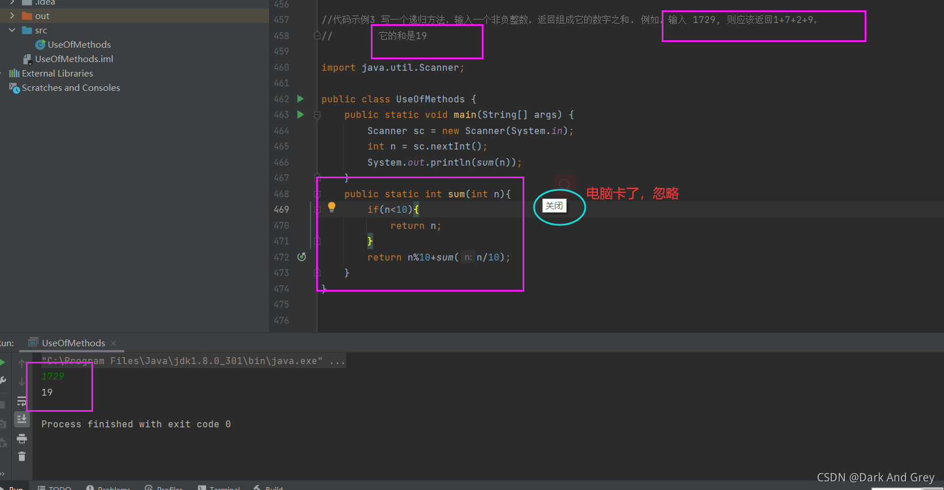Select the src folder
This screenshot has width=944, height=490.
(41, 30)
